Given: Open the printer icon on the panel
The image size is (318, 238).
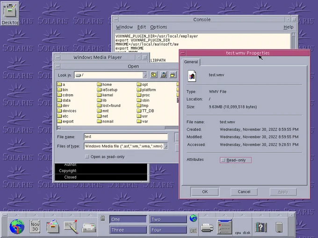Looking at the screenshot, I should (x=207, y=228).
